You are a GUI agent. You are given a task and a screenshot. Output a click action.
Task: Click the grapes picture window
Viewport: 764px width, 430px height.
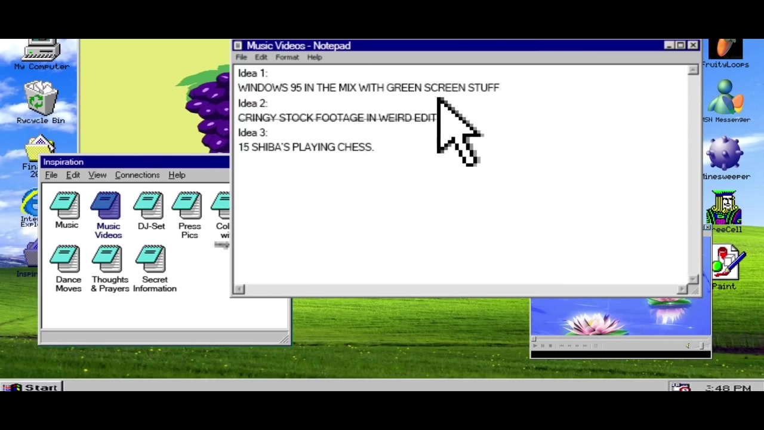point(155,97)
